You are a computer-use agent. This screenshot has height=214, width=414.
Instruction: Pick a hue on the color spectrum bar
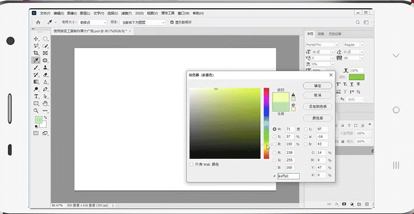tap(267, 123)
